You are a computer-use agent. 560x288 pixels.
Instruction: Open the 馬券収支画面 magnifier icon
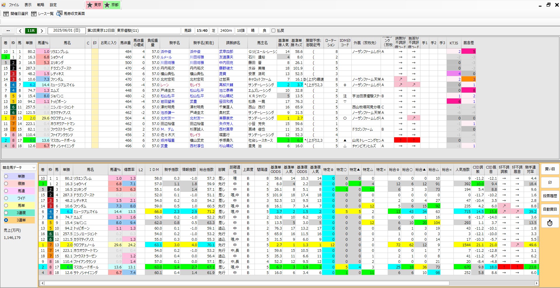point(59,13)
